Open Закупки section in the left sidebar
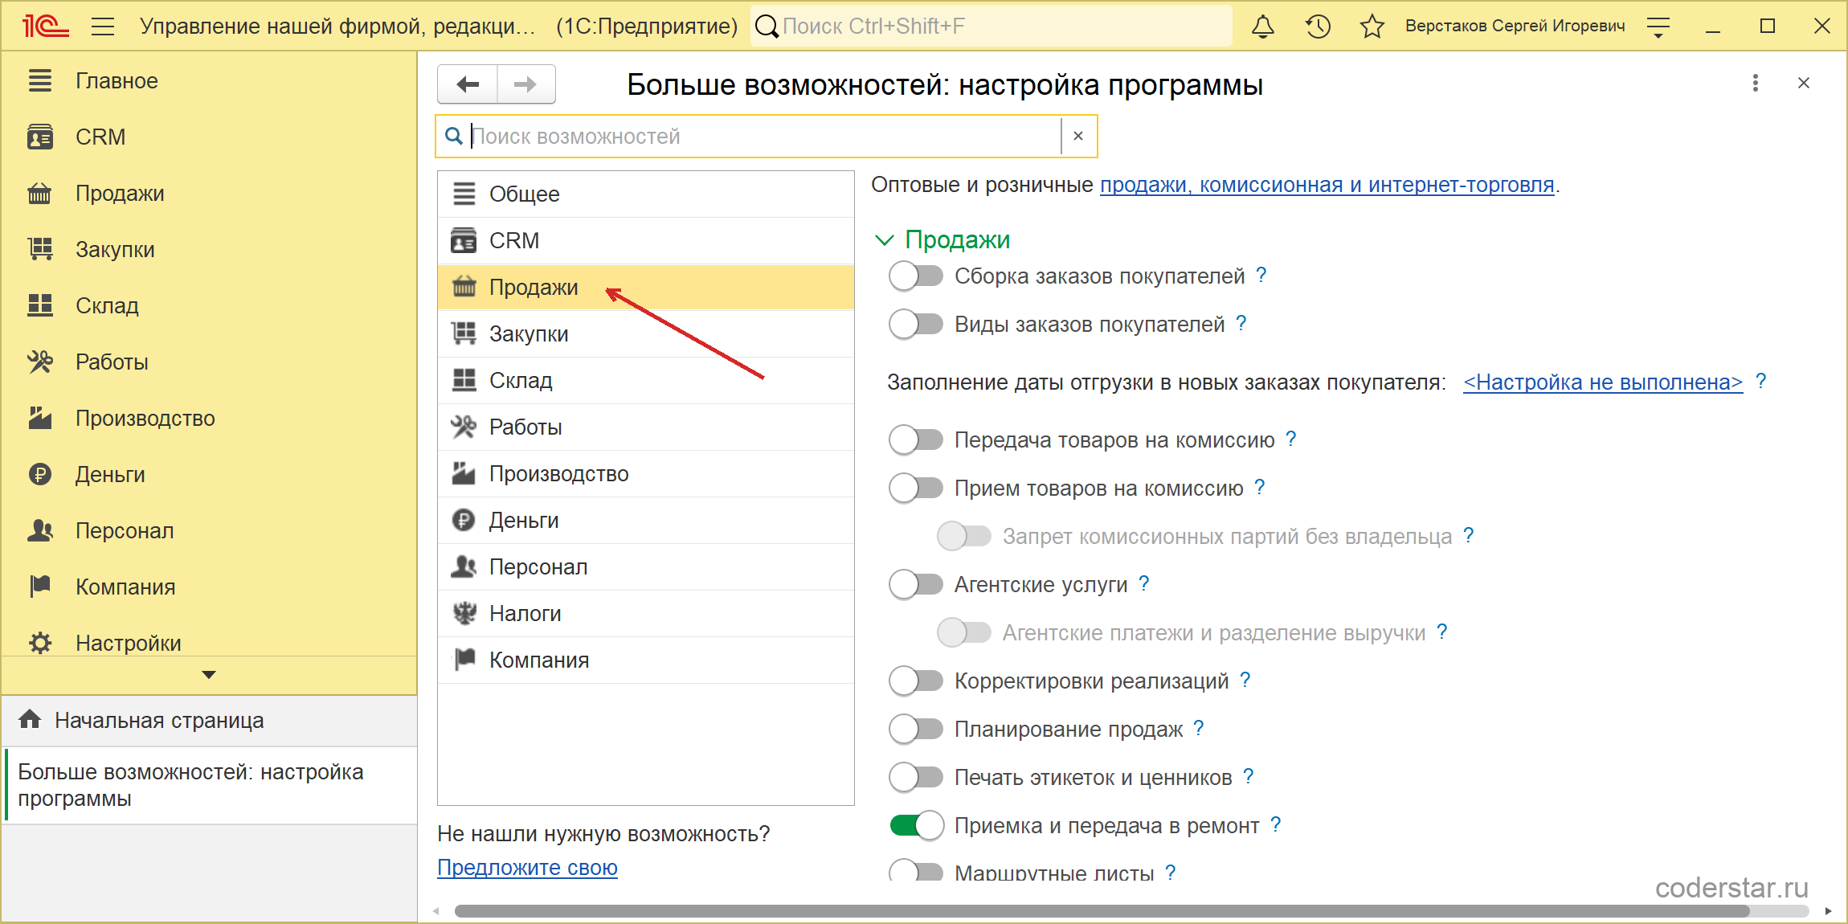Screen dimensions: 1848x924 click(x=209, y=250)
